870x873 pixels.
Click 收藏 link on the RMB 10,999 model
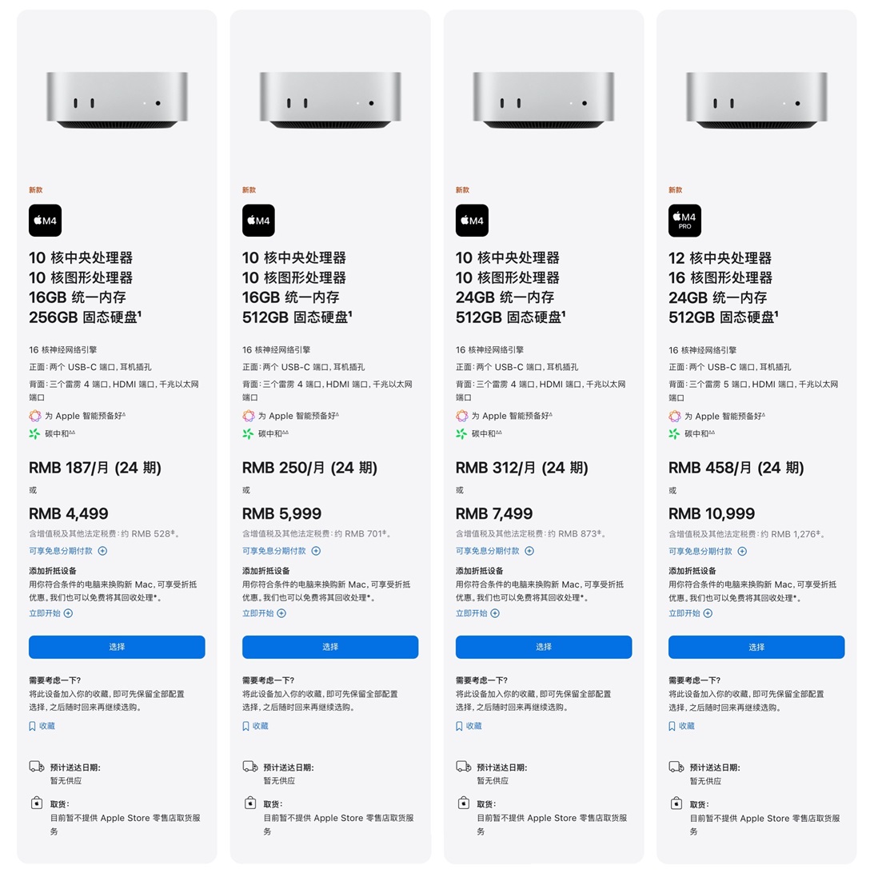coord(686,726)
